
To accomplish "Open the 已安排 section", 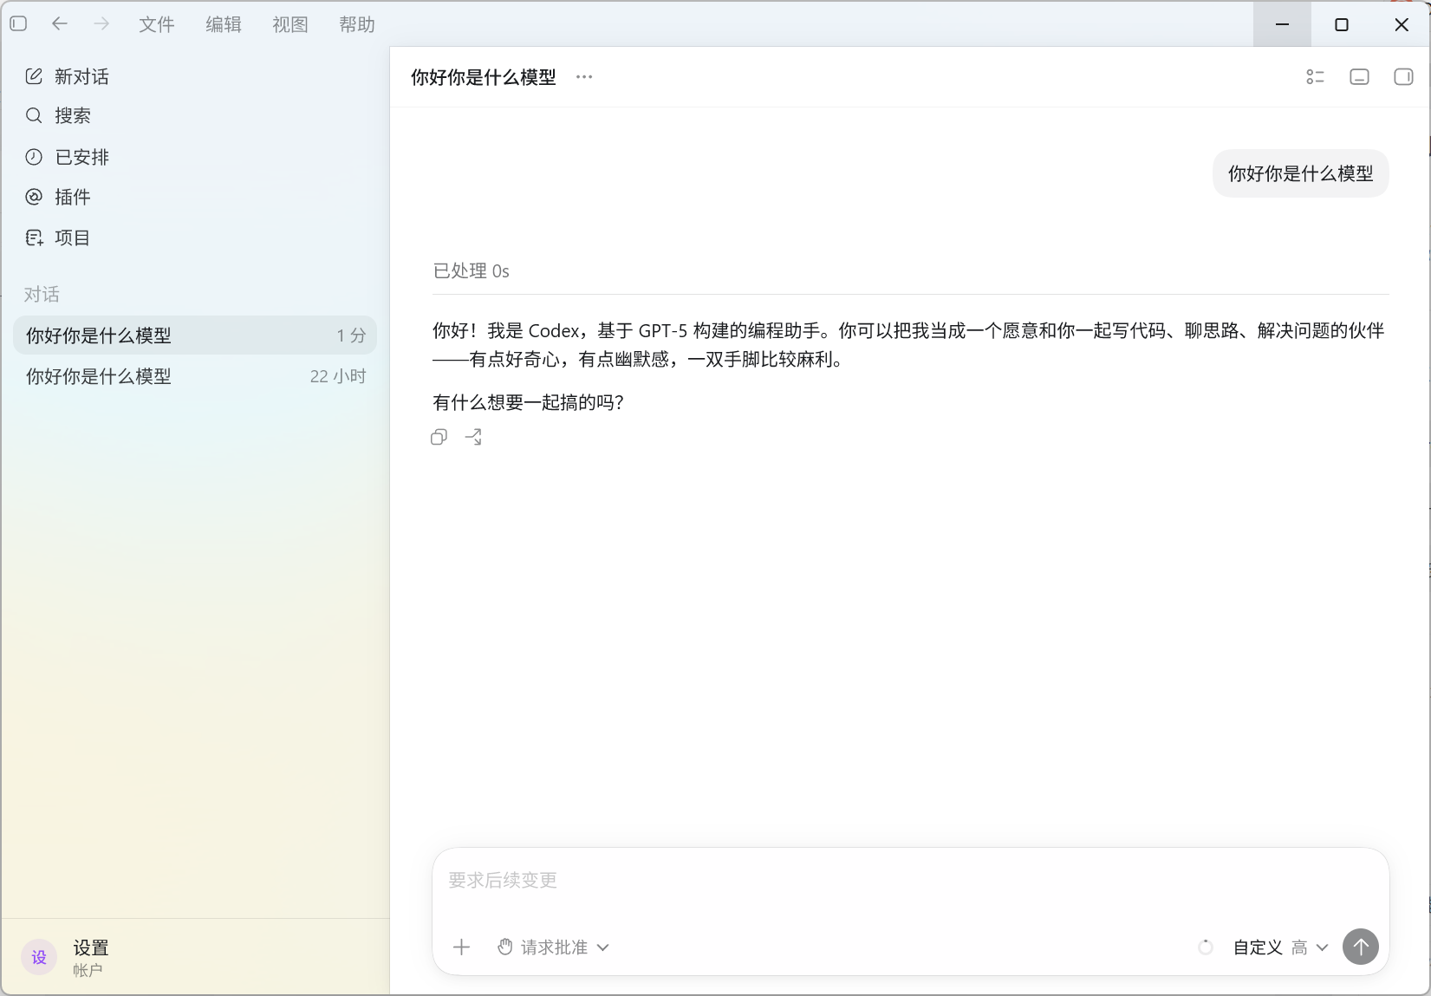I will (195, 157).
